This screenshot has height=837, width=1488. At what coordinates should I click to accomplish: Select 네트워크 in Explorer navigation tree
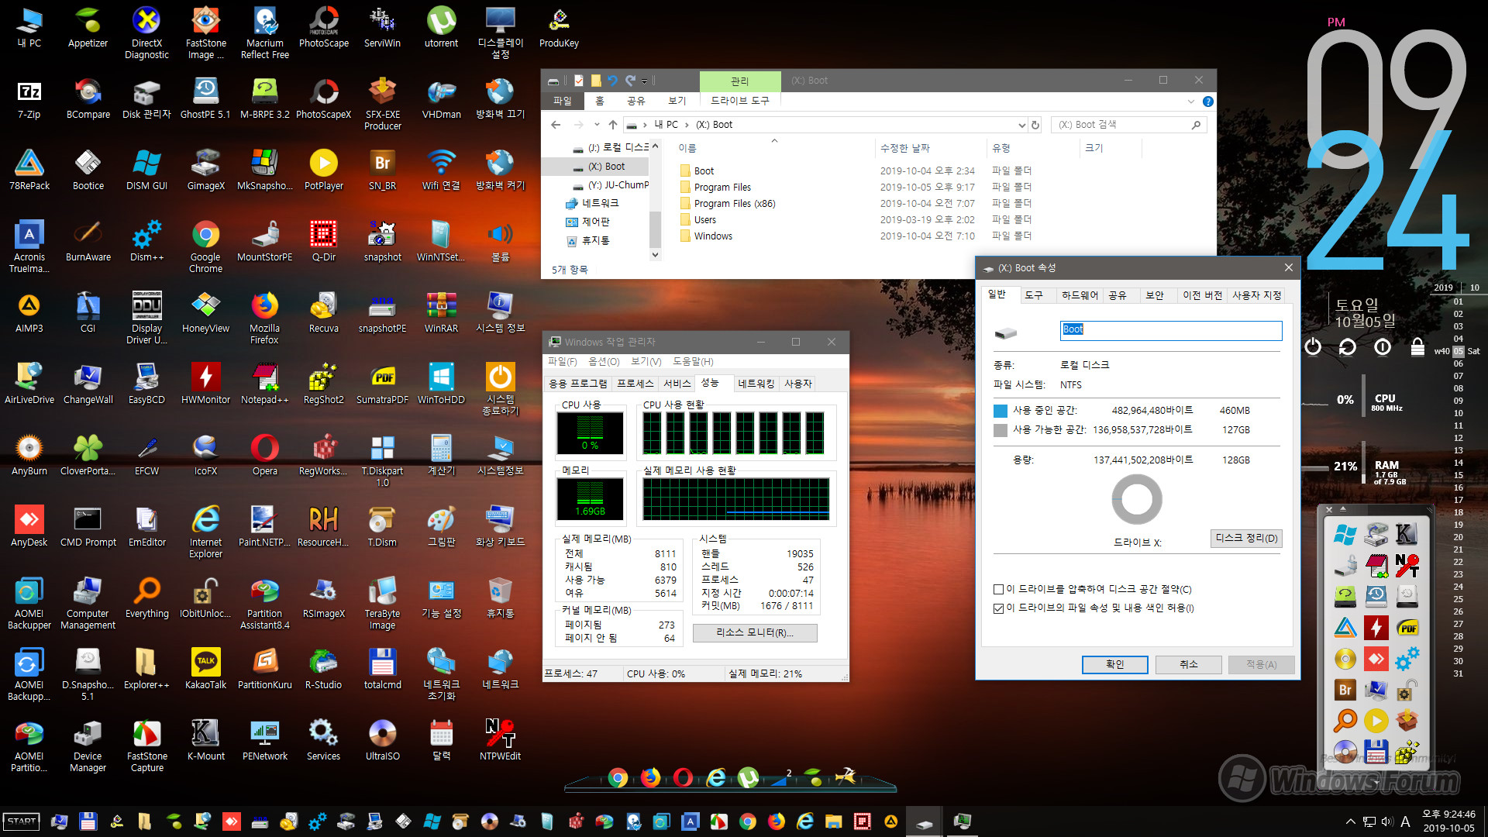coord(600,203)
